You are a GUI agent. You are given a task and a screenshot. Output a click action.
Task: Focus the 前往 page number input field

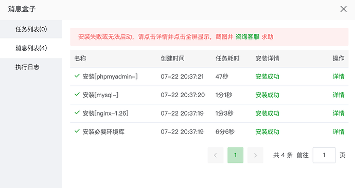pos(324,155)
